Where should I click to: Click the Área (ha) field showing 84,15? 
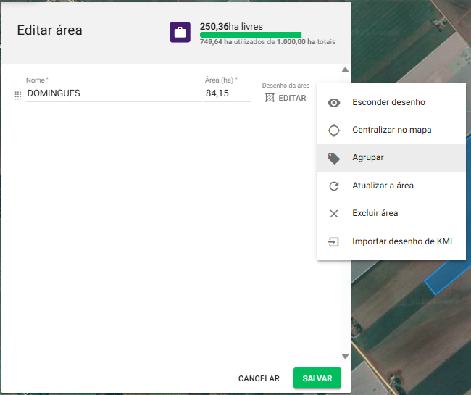227,93
